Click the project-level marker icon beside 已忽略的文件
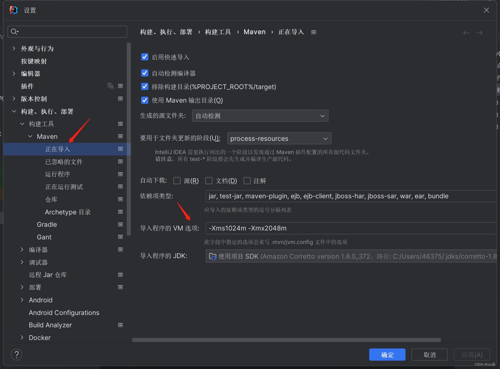 (x=120, y=162)
